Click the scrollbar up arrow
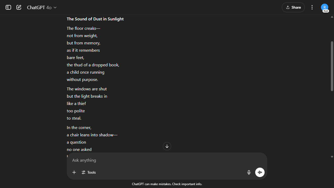The image size is (334, 188). coord(332,17)
